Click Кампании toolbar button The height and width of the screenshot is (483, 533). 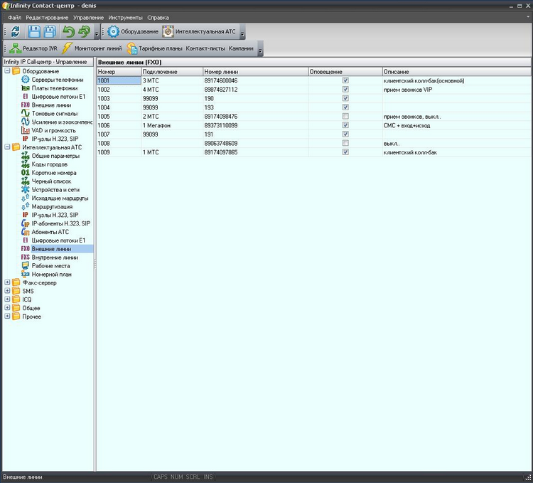pyautogui.click(x=241, y=48)
